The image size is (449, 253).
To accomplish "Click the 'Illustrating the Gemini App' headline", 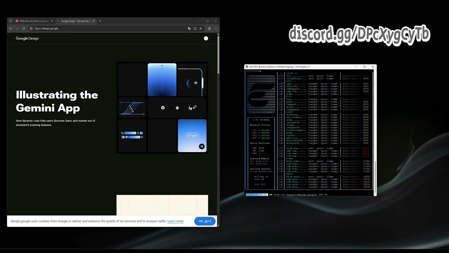I will (57, 101).
